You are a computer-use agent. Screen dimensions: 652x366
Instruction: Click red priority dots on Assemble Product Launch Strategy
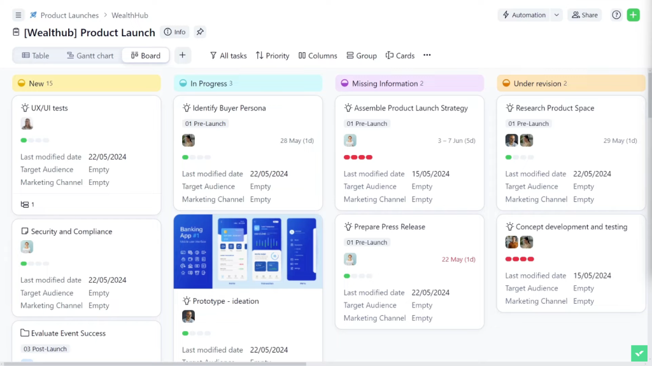[x=358, y=157]
